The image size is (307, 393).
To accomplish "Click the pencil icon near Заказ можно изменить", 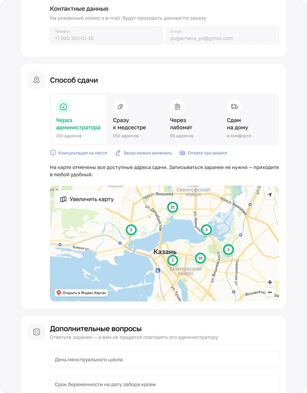I will click(x=118, y=153).
